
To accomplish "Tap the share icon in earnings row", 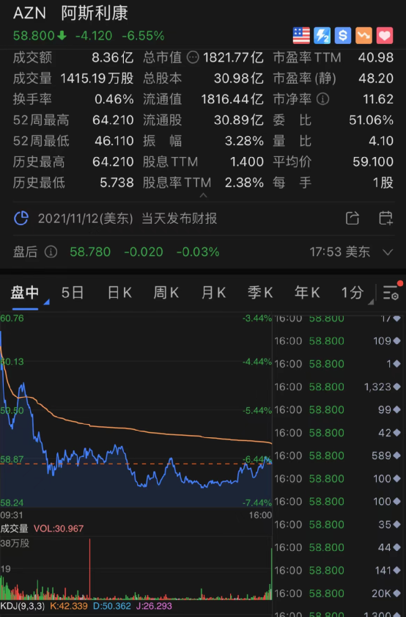I will (353, 218).
